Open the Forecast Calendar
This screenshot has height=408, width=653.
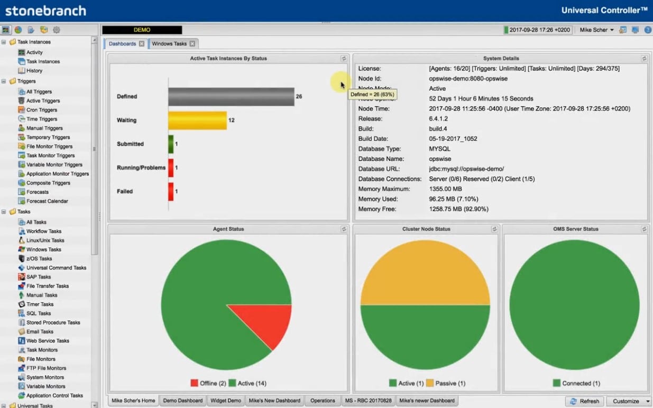click(x=47, y=201)
